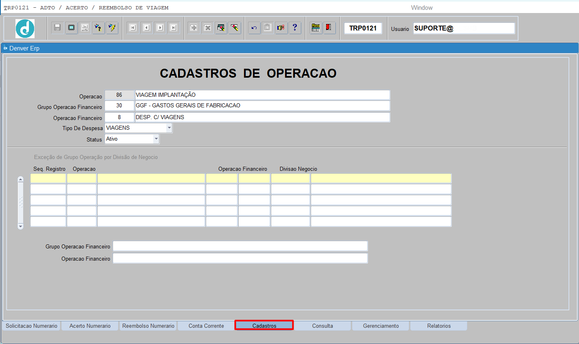Click the Gerenciamento tab

tap(381, 326)
